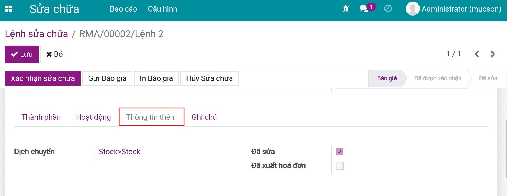
Task: Click the Đã xuất hoá đơn label
Action: click(x=278, y=166)
